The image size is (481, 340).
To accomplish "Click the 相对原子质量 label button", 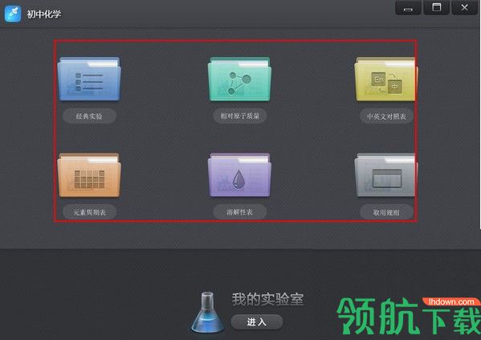I will [239, 116].
